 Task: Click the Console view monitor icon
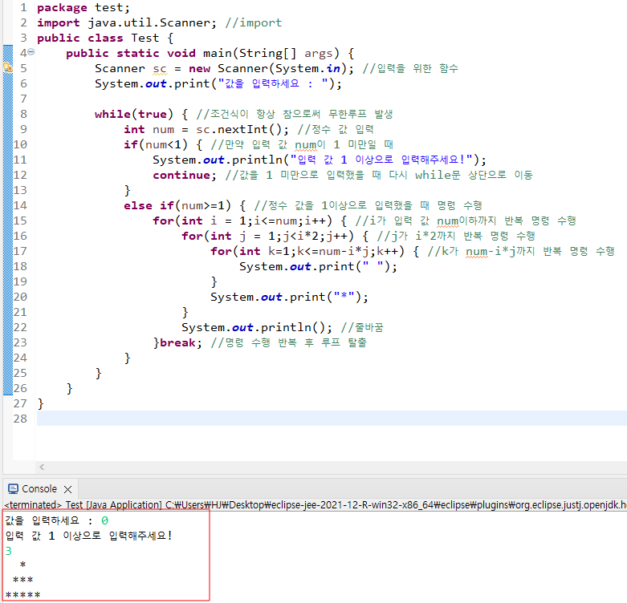tap(13, 489)
